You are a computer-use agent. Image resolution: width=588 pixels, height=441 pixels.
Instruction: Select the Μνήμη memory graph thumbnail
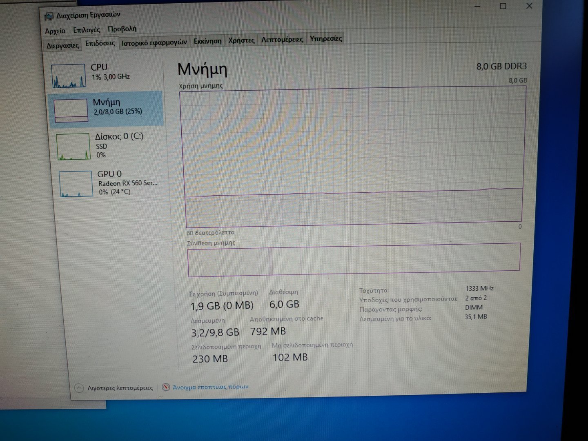[x=71, y=110]
